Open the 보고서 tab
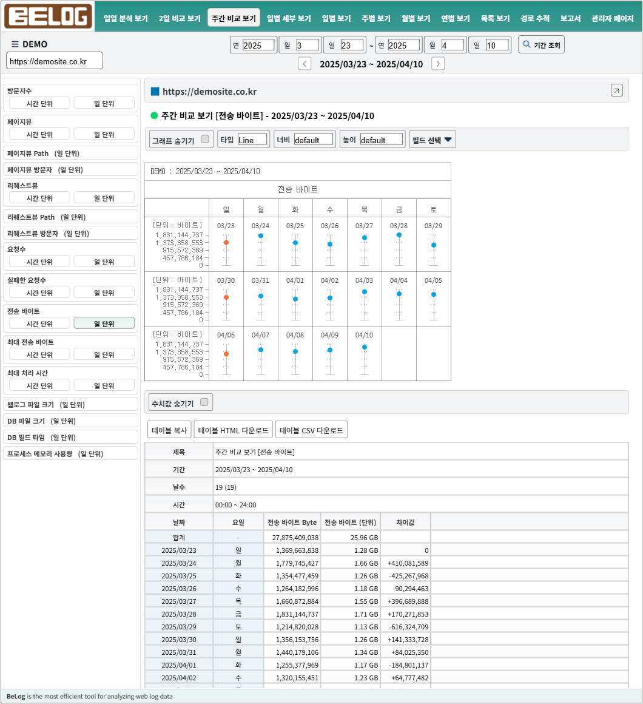 (570, 18)
